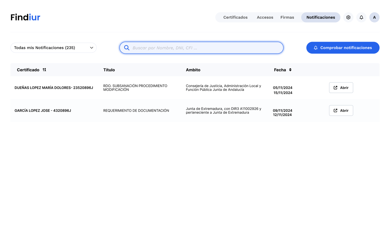Click the Comprobar notificaciones button
Screen dimensions: 390x236
coord(343,48)
